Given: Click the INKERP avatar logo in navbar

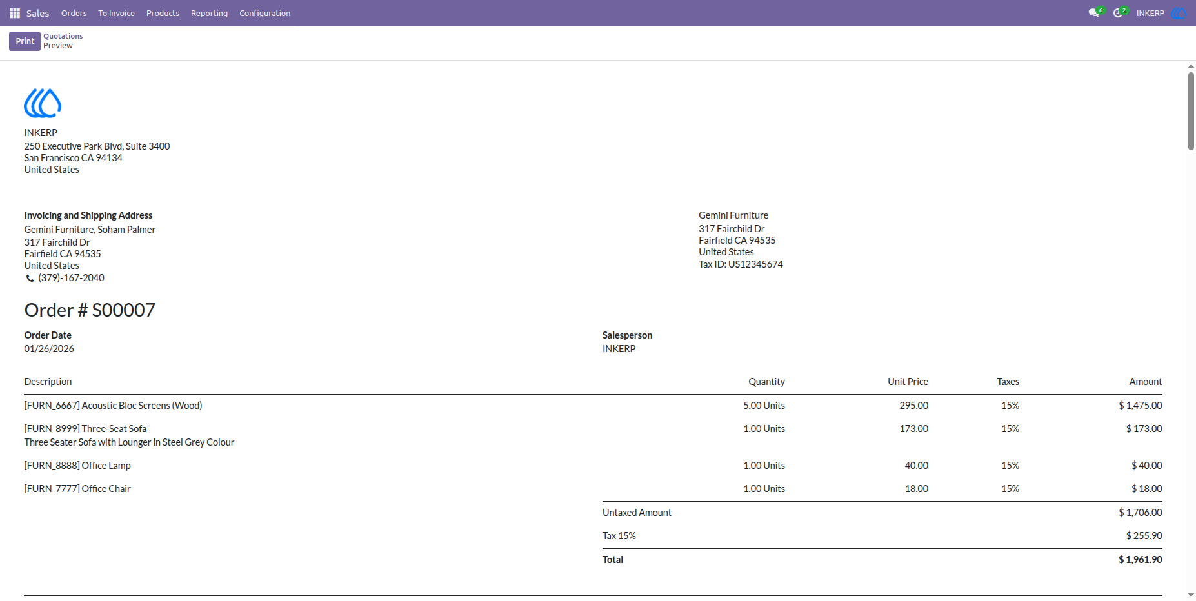Looking at the screenshot, I should (x=1179, y=13).
